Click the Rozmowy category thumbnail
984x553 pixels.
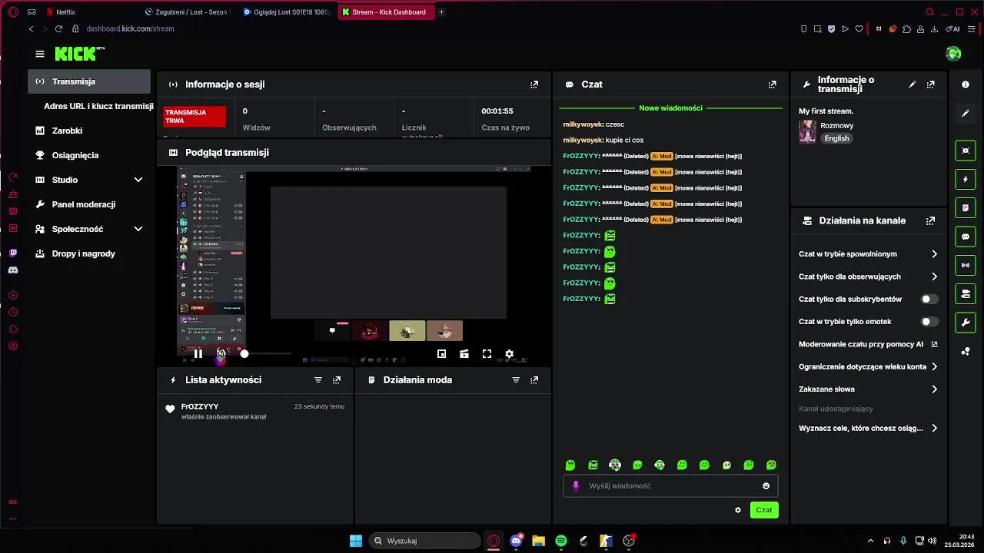pyautogui.click(x=807, y=131)
